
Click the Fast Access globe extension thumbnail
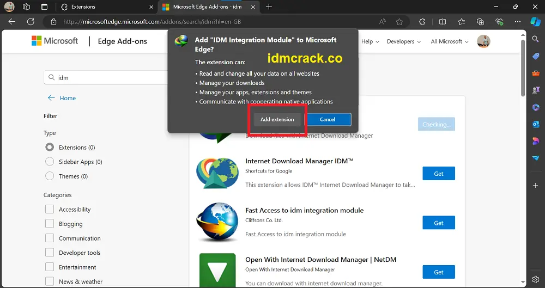(x=217, y=222)
